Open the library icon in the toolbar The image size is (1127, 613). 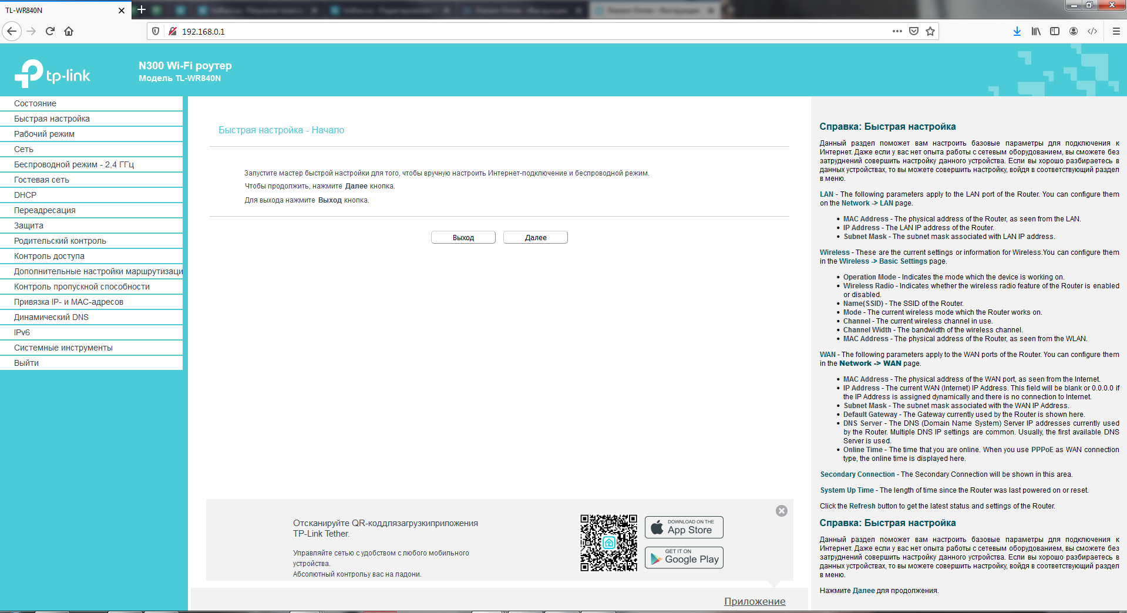(x=1036, y=31)
